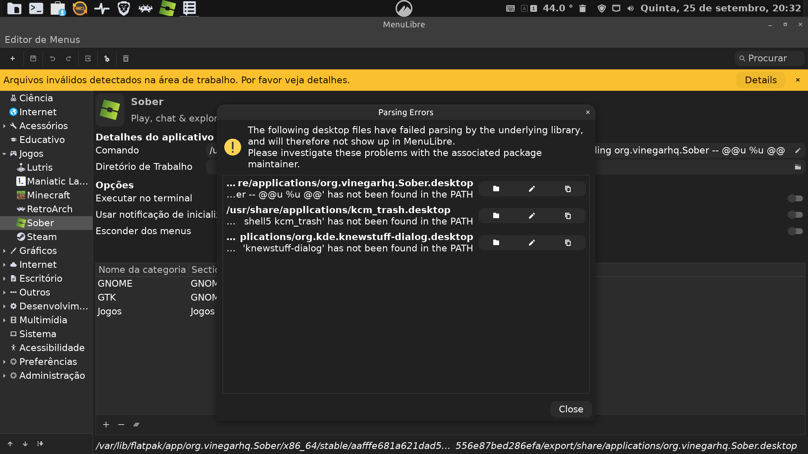
Task: Click the Sober application icon thumbnail
Action: coord(110,110)
